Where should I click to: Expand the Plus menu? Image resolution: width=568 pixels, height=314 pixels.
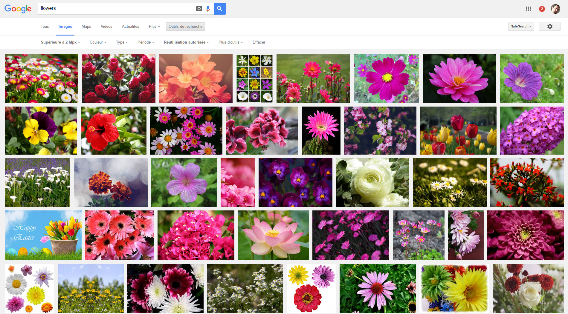155,26
